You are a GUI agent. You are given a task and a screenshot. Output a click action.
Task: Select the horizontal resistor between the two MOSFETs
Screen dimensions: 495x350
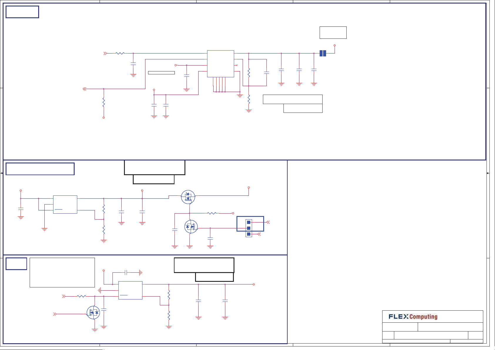(212, 213)
